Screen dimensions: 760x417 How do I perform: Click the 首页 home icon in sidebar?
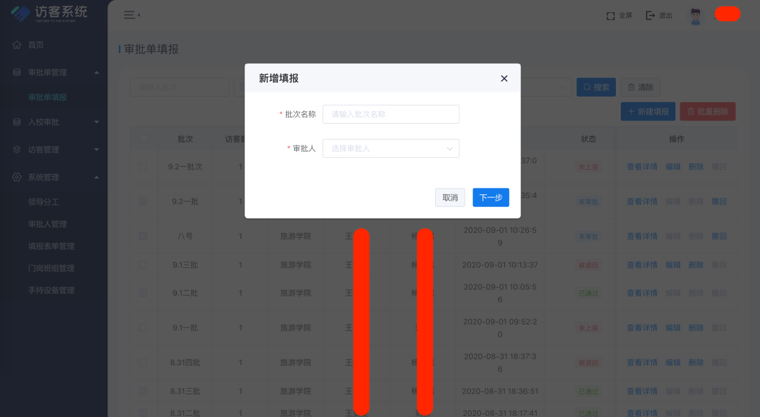click(x=17, y=45)
